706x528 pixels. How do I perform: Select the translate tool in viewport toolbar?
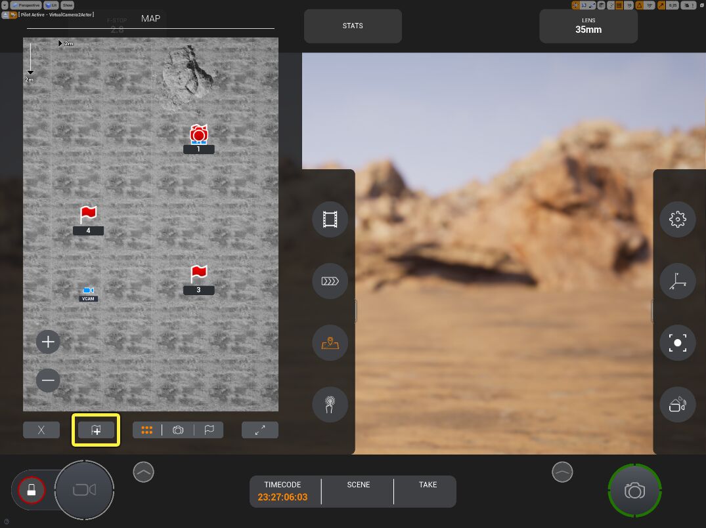(584, 5)
